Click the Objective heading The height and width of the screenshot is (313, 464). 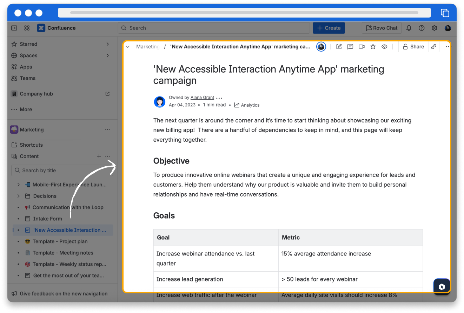click(171, 161)
